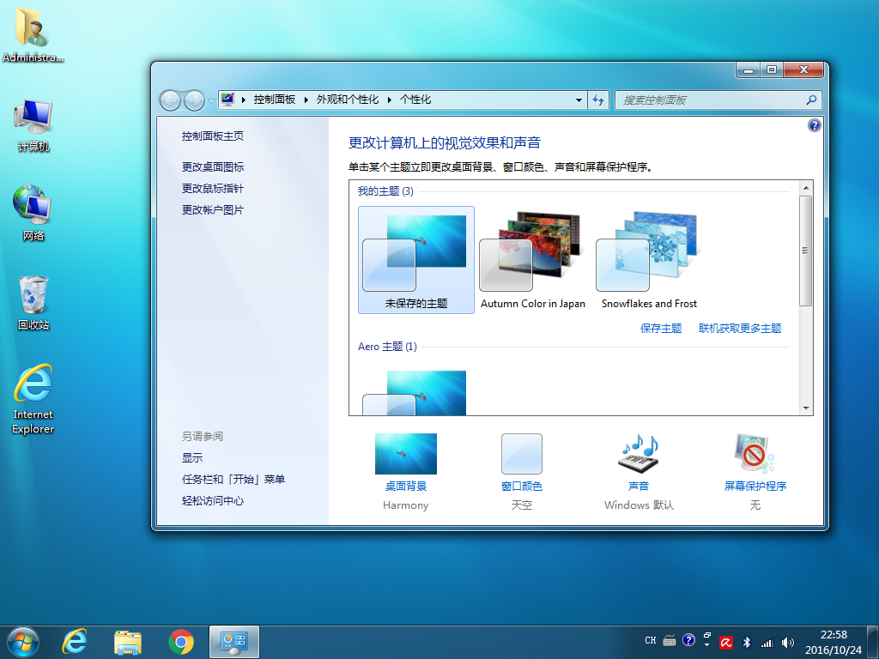The image size is (879, 659).
Task: Click the Show desktop button at taskbar end
Action: (873, 642)
